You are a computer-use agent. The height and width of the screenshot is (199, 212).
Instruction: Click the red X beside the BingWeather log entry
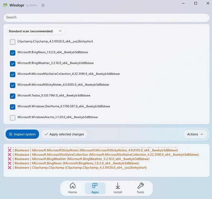click(9, 159)
